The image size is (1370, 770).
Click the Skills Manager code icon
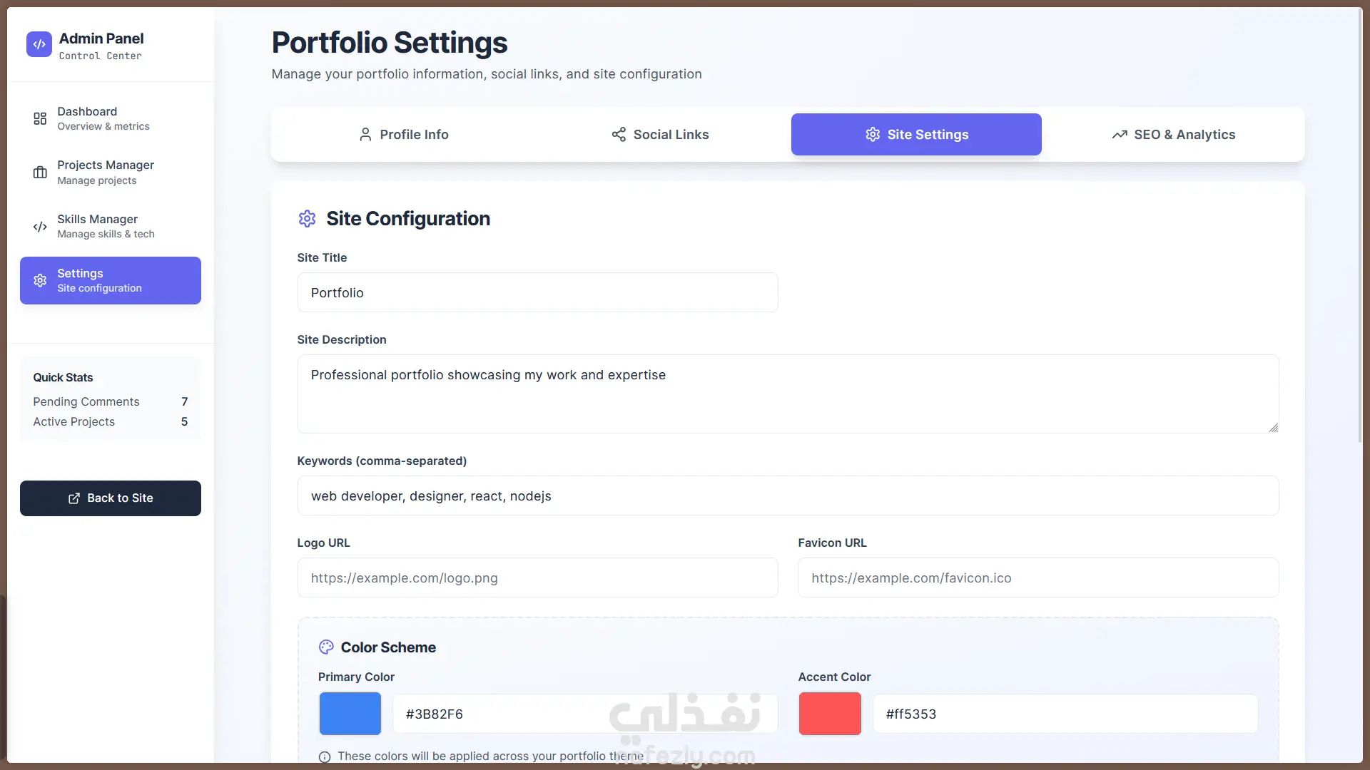[x=40, y=227]
